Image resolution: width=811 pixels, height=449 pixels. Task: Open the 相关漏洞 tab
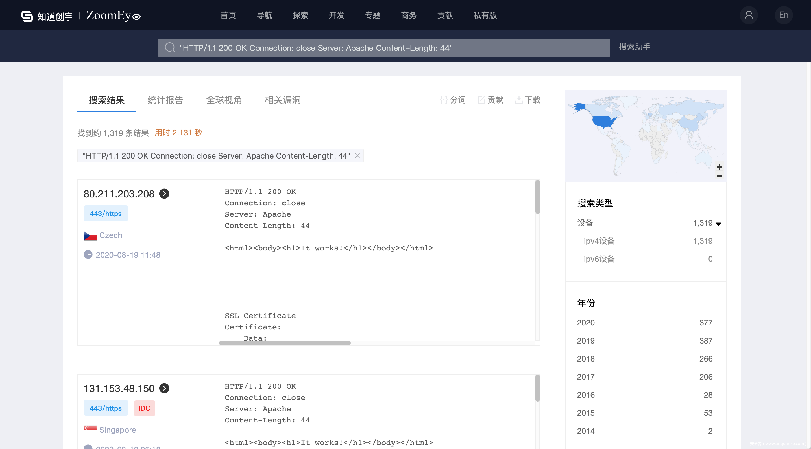[282, 100]
